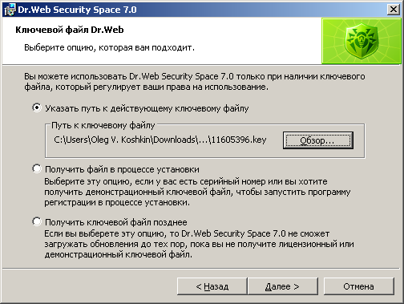This screenshot has width=404, height=304.
Task: Open file browser with the 'Обзор...' button
Action: (318, 140)
